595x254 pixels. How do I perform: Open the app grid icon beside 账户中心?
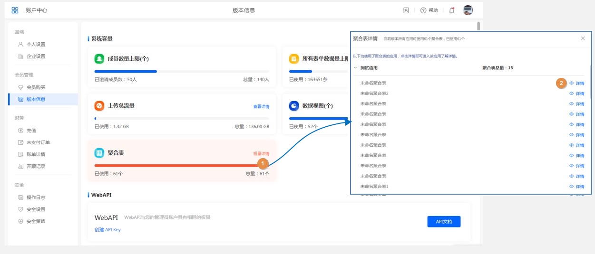pyautogui.click(x=15, y=10)
